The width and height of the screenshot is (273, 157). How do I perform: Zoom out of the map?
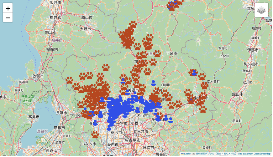click(x=8, y=18)
